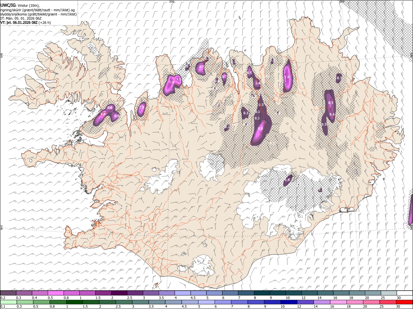Click the snow legend dark teal swatch at 8

tap(262, 293)
